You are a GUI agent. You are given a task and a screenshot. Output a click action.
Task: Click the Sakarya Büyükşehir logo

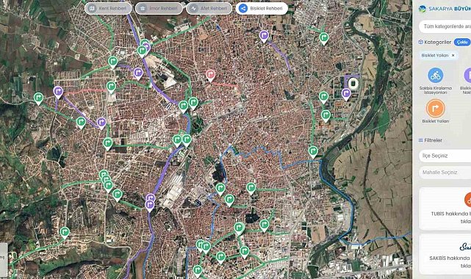445,9
